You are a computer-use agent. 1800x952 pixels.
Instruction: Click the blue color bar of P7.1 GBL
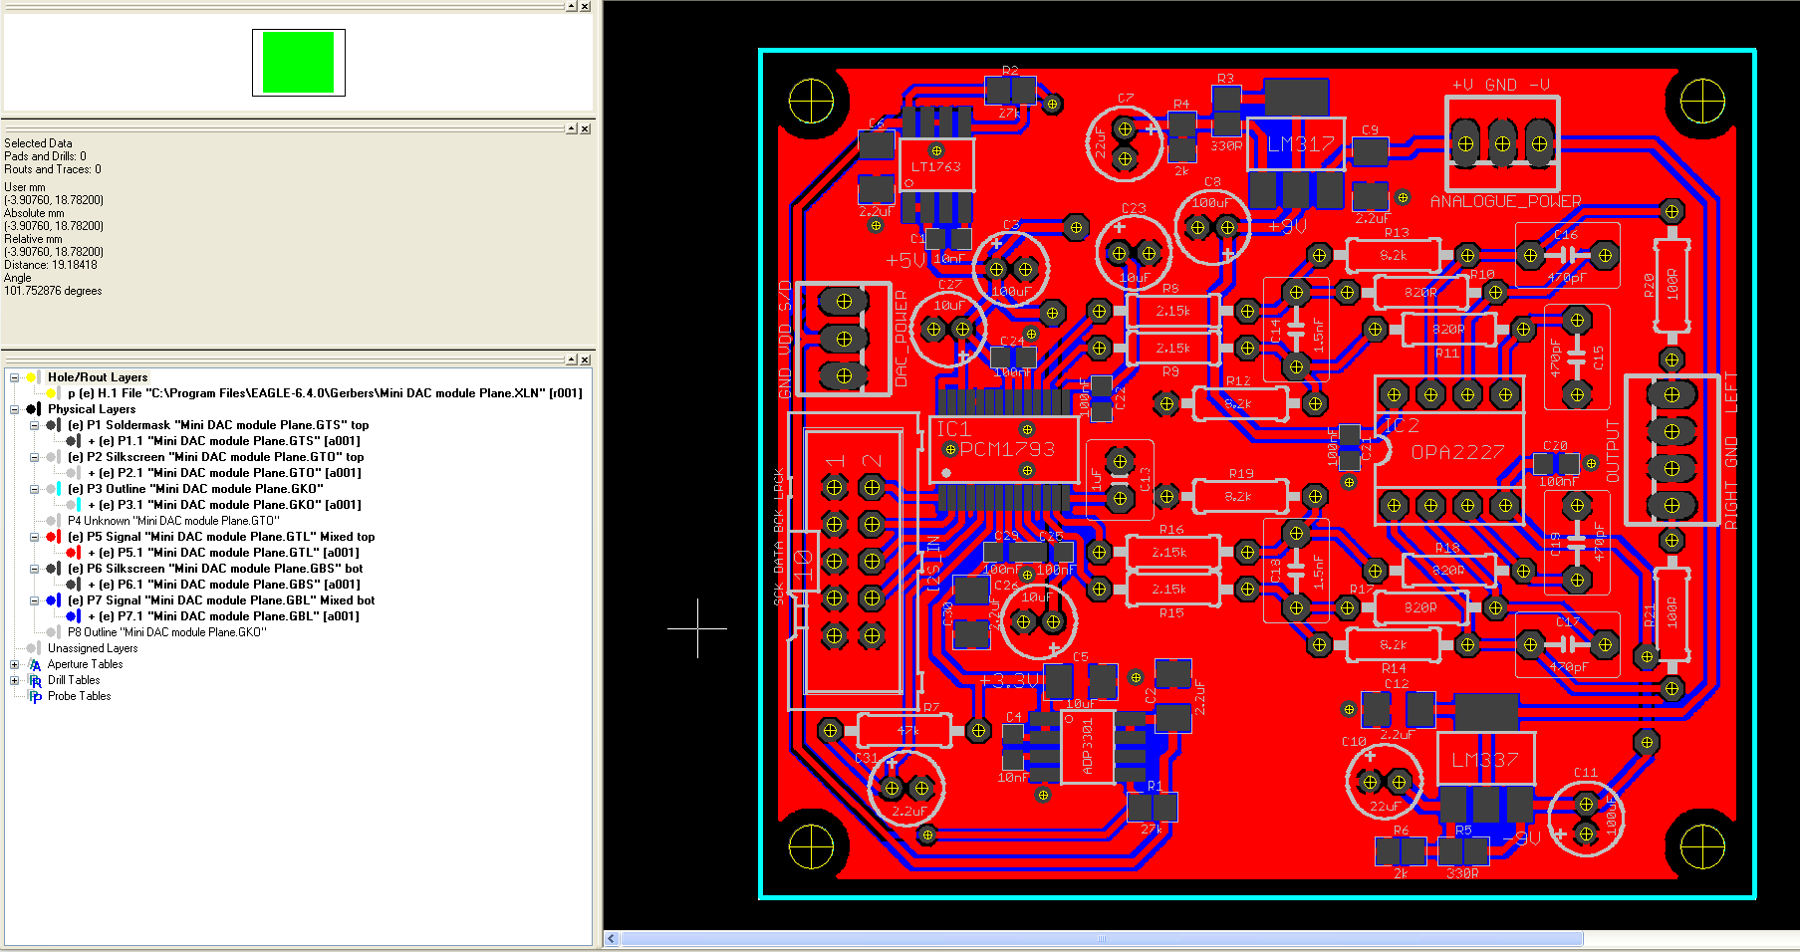tap(80, 616)
